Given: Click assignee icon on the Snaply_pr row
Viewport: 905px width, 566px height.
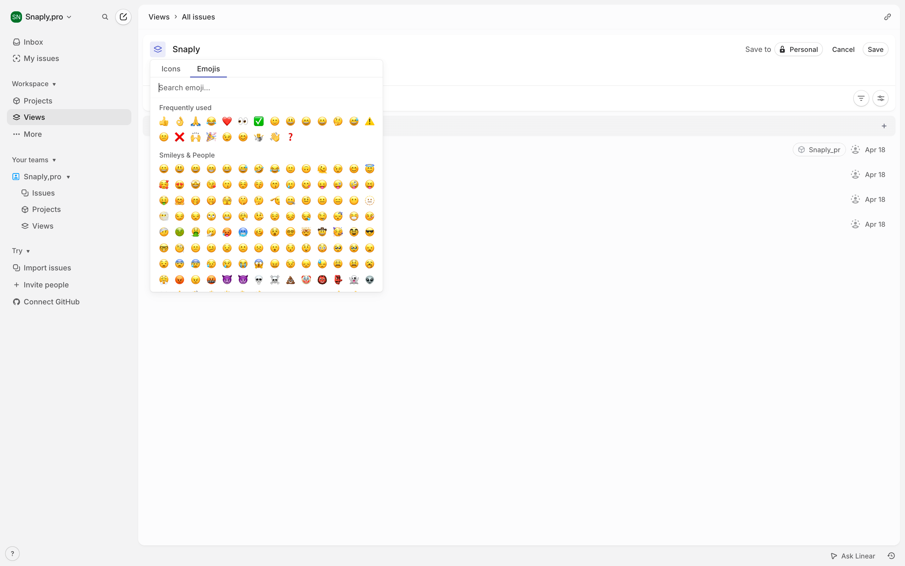Looking at the screenshot, I should 855,150.
